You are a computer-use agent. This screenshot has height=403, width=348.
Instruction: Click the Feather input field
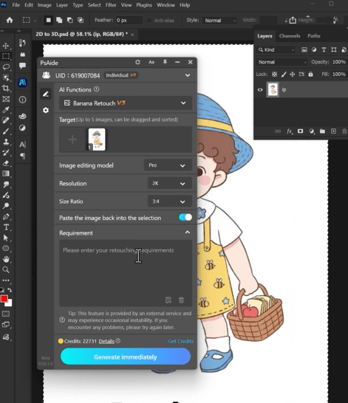129,21
